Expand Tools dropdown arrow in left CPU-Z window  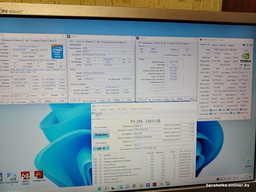coord(39,101)
